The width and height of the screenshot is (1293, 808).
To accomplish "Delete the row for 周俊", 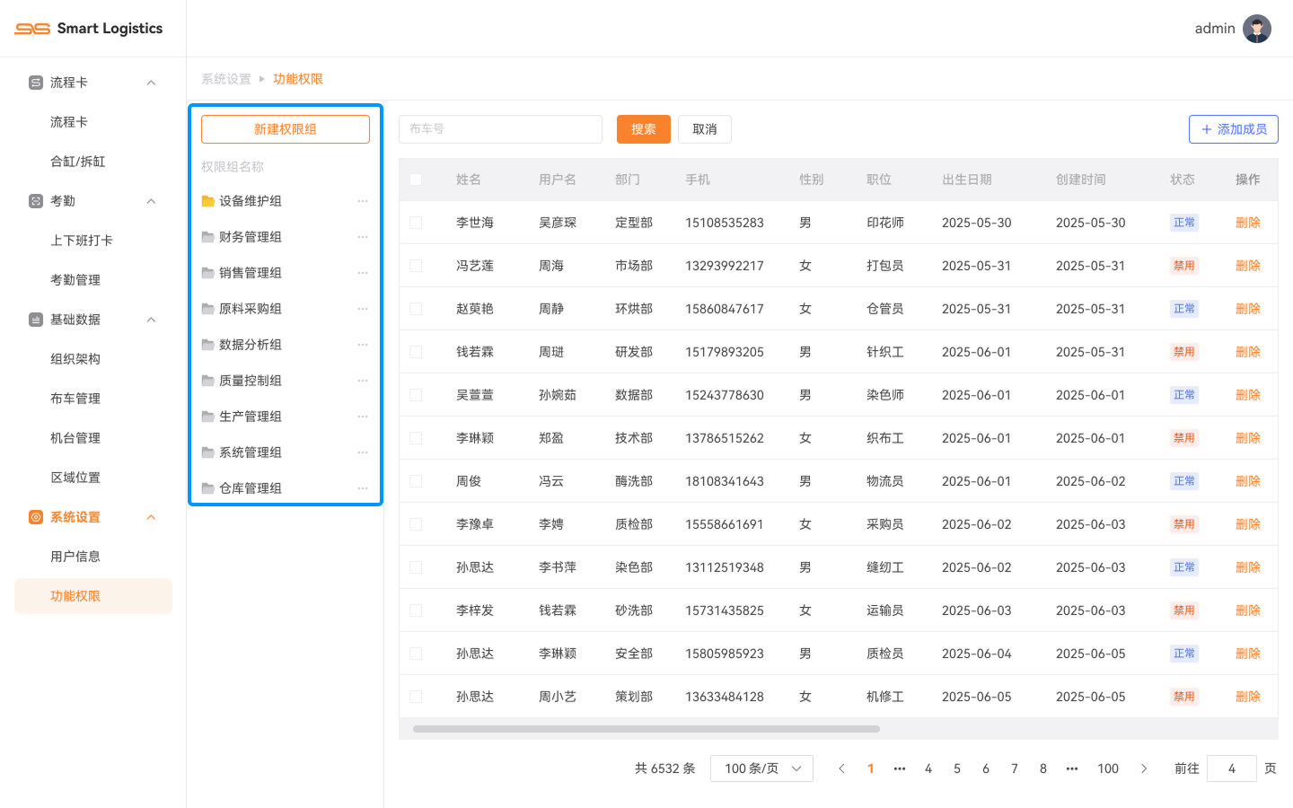I will click(1248, 481).
